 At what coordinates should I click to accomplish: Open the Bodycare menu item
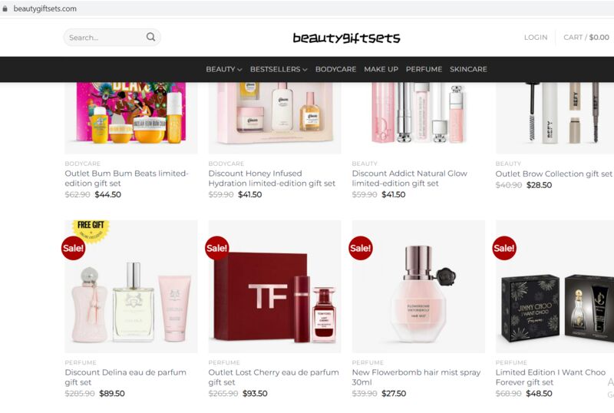[335, 69]
